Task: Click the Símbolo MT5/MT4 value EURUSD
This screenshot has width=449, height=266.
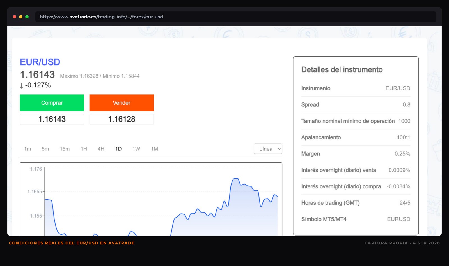Action: (398, 219)
